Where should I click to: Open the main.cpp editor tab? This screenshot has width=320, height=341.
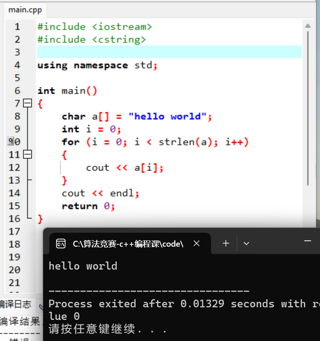[x=25, y=10]
